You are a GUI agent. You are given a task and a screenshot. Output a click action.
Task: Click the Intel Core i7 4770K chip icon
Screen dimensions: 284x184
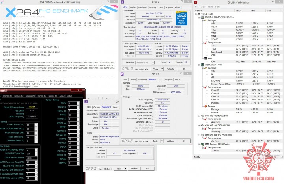(202, 65)
